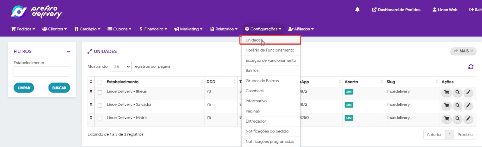This screenshot has height=147, width=482.
Task: Choose Cashback in the Configurações menu
Action: (255, 91)
